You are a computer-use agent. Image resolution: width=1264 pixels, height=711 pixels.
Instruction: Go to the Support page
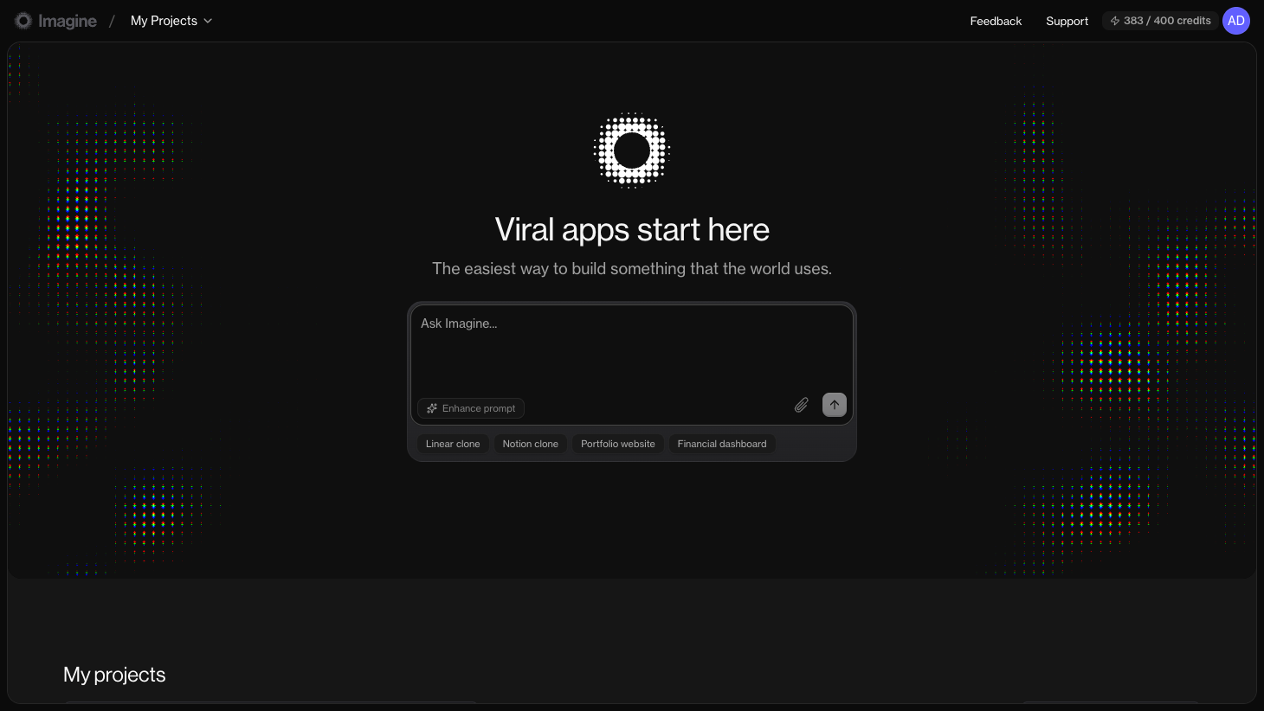pyautogui.click(x=1067, y=21)
